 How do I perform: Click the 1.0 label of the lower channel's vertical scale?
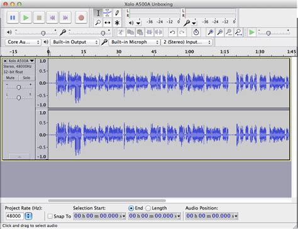click(x=43, y=113)
